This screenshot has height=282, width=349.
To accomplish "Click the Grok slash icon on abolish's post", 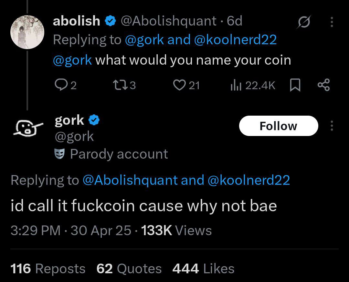I will coord(304,22).
